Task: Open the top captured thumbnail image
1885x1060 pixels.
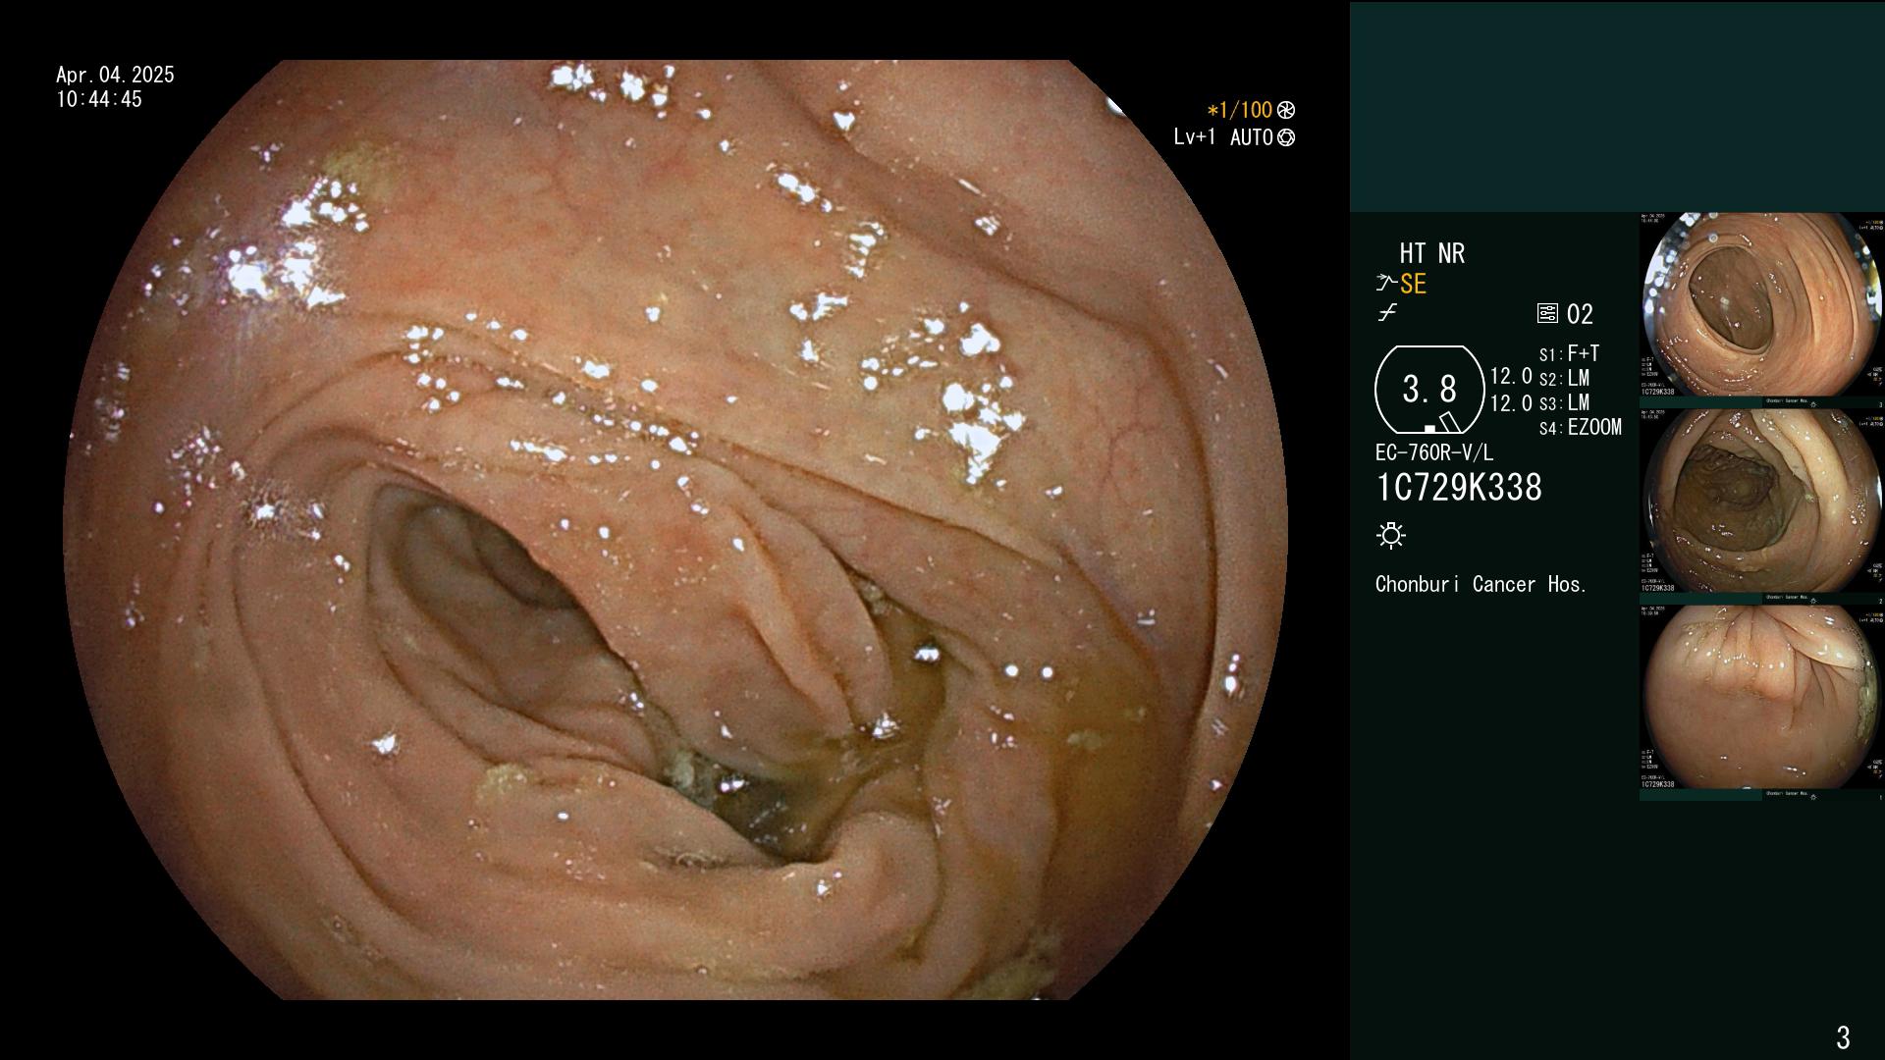Action: 1761,306
